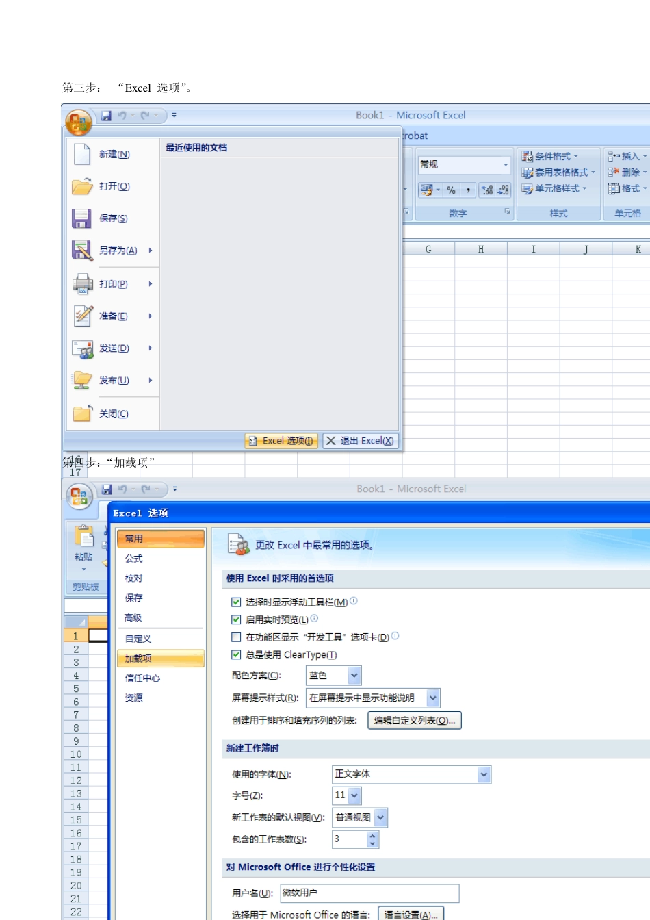The width and height of the screenshot is (650, 920).
Task: Click the 删除 delete cells icon
Action: click(x=614, y=172)
